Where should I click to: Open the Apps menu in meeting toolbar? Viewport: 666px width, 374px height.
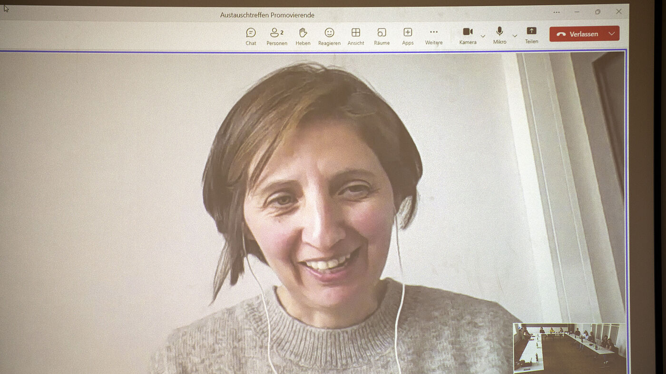[408, 36]
